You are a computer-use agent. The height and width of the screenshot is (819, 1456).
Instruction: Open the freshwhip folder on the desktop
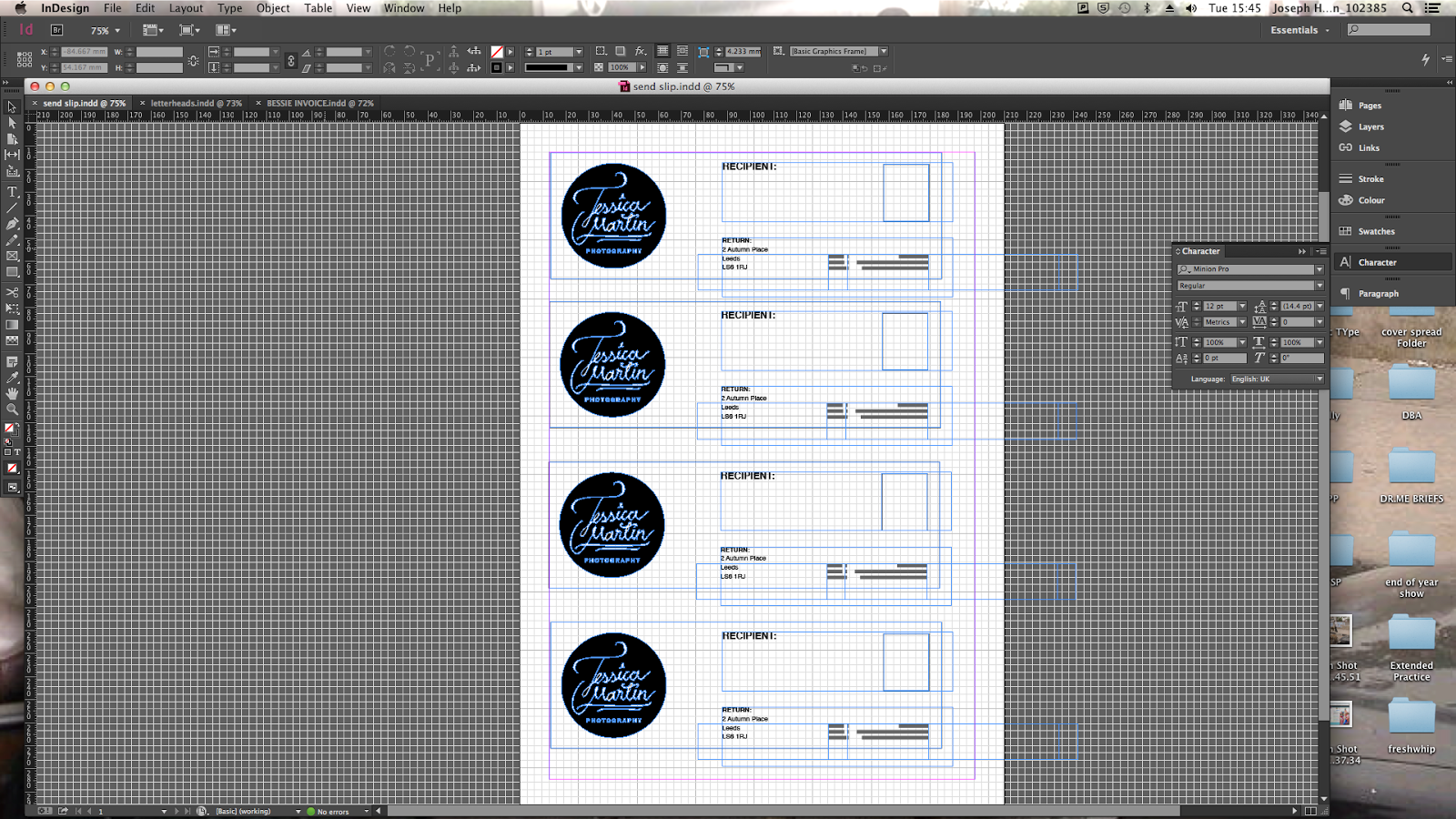[x=1411, y=726]
